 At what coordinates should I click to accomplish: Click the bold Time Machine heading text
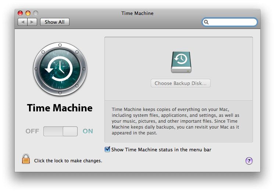(60, 108)
